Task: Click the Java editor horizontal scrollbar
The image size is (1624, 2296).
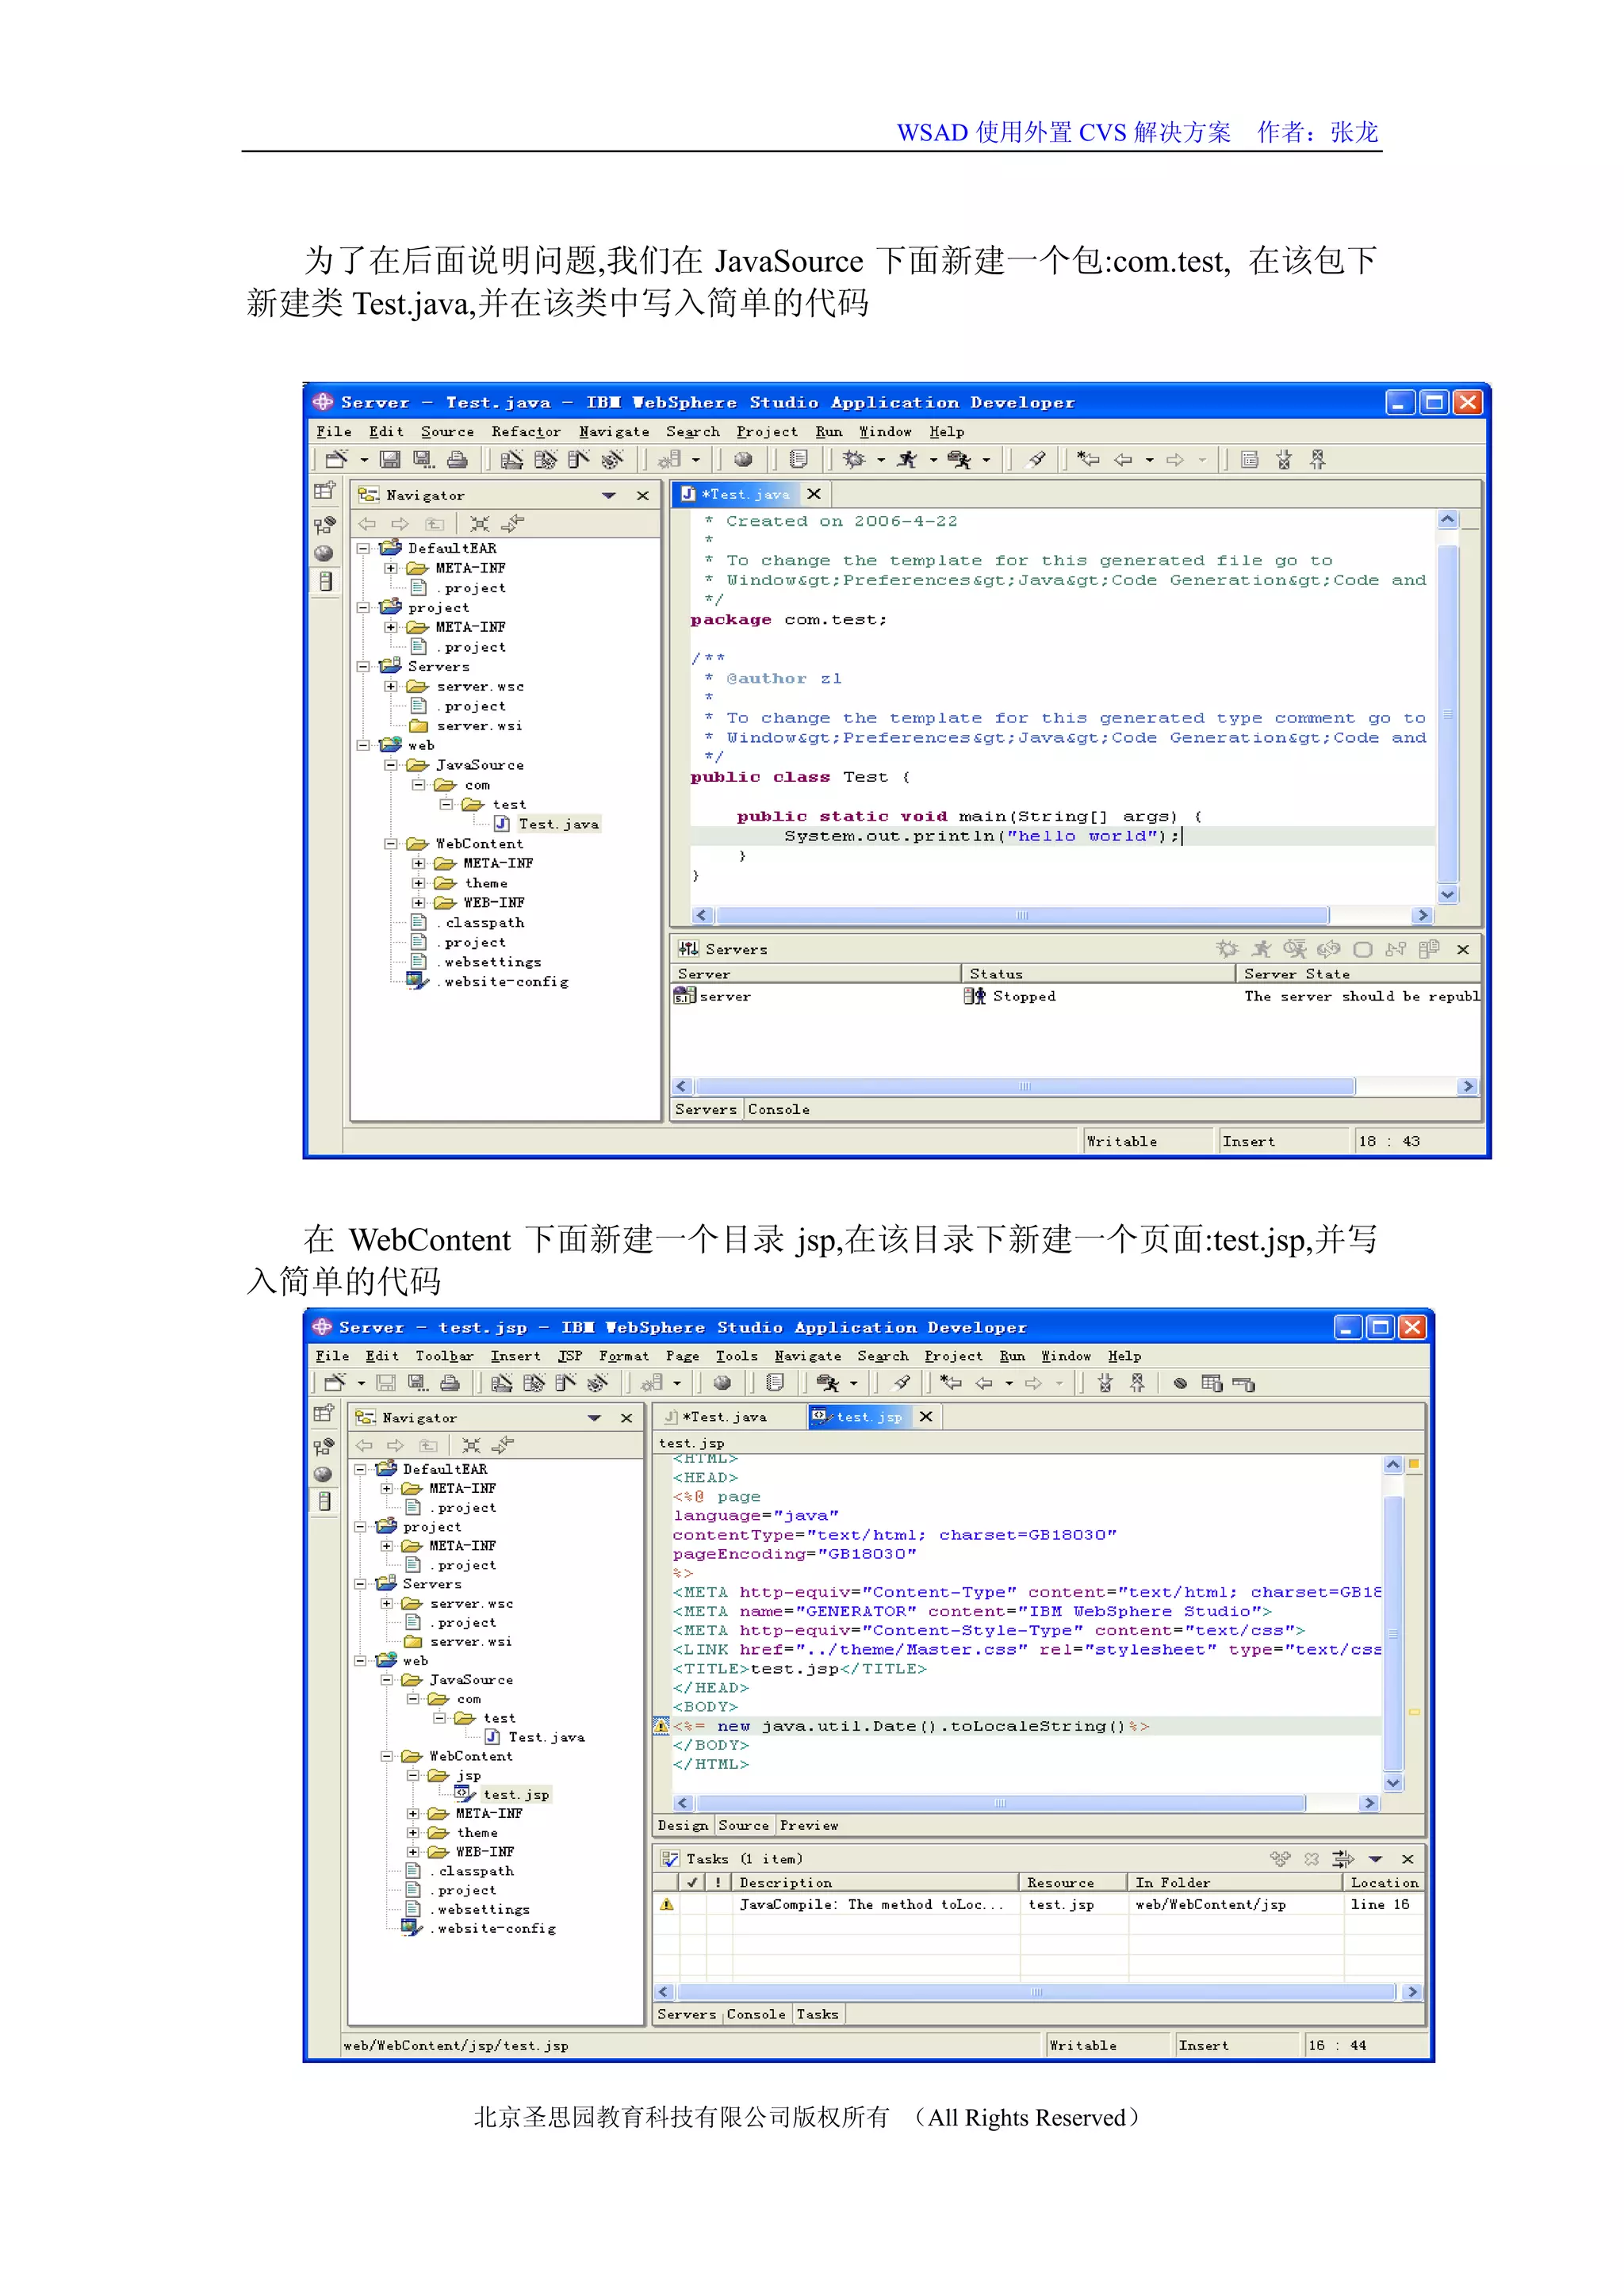Action: coord(1022,915)
